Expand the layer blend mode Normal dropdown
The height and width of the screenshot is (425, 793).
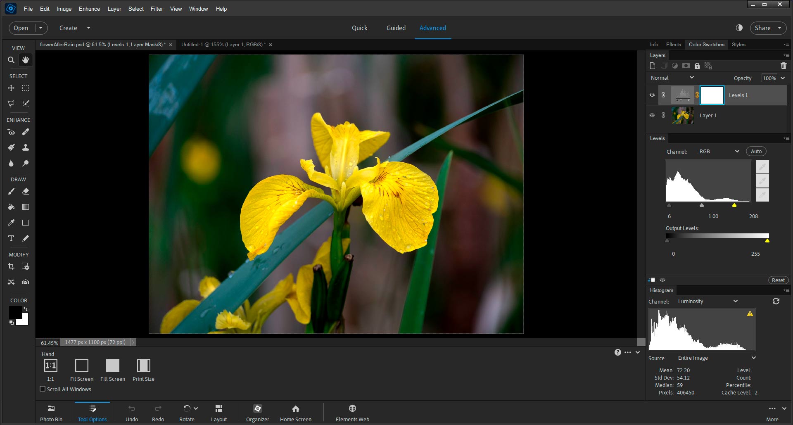pos(672,78)
